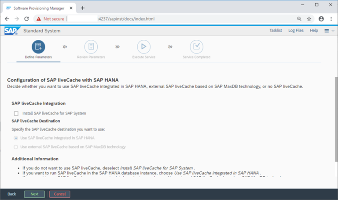Click the address bar URL field
This screenshot has height=200, width=338.
coord(176,19)
